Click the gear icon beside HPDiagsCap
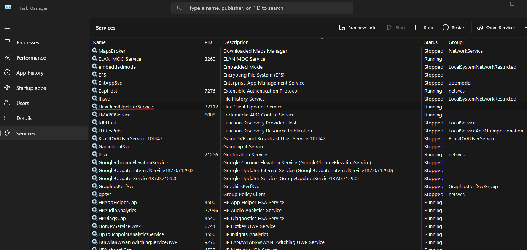 (95, 218)
